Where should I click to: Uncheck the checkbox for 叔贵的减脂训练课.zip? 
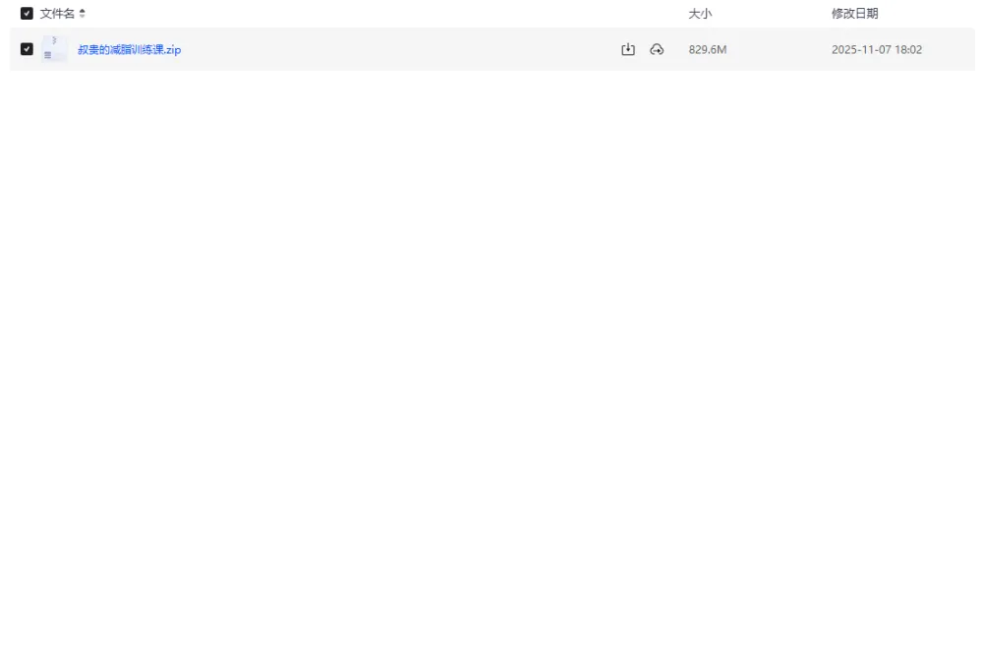(27, 49)
